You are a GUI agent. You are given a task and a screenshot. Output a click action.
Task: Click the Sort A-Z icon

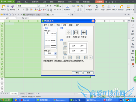[x=109, y=6]
